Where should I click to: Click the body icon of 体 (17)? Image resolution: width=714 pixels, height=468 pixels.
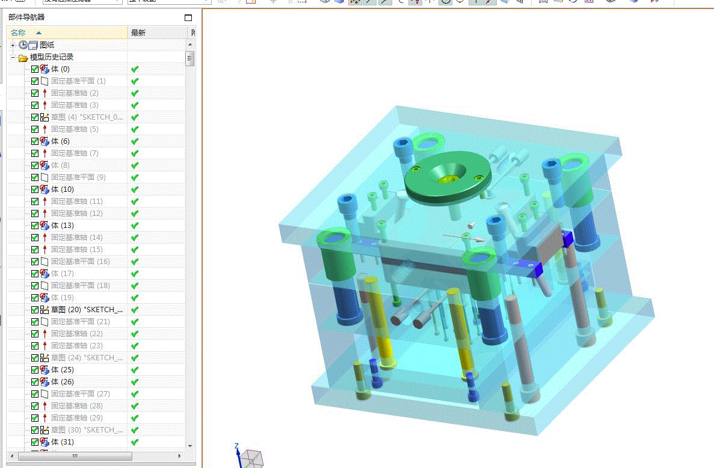click(44, 274)
